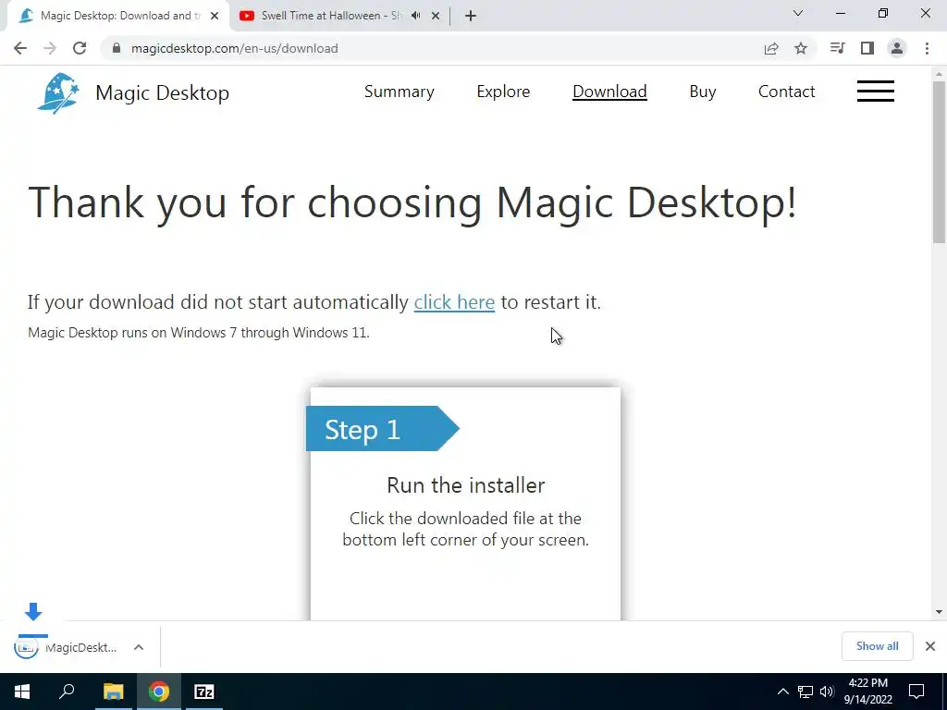
Task: Open Windows taskbar search
Action: click(x=67, y=692)
